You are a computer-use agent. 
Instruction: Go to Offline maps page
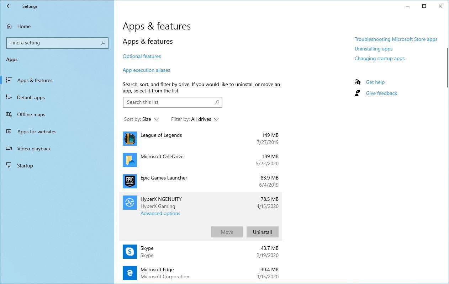point(31,114)
